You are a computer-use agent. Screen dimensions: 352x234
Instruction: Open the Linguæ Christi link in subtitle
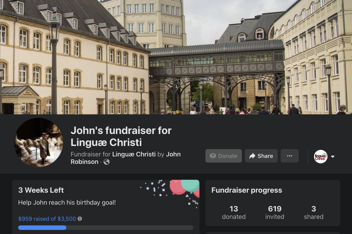click(x=134, y=154)
